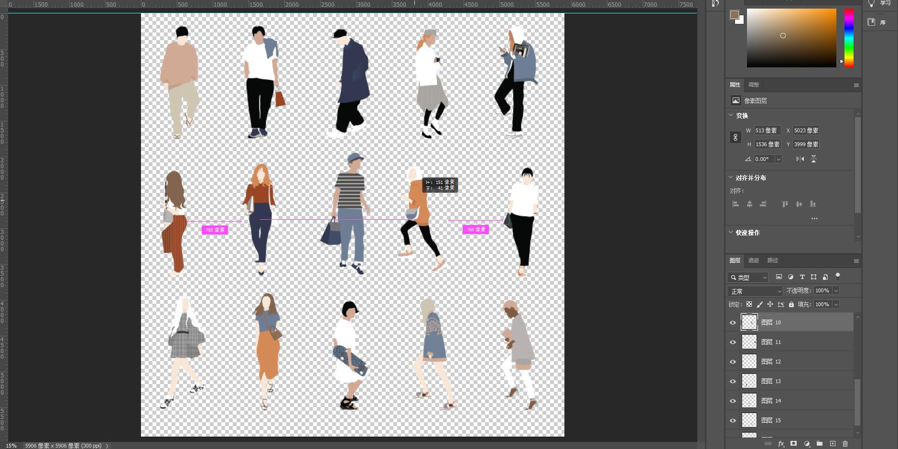
Task: Switch to the 调整 tab
Action: click(754, 85)
